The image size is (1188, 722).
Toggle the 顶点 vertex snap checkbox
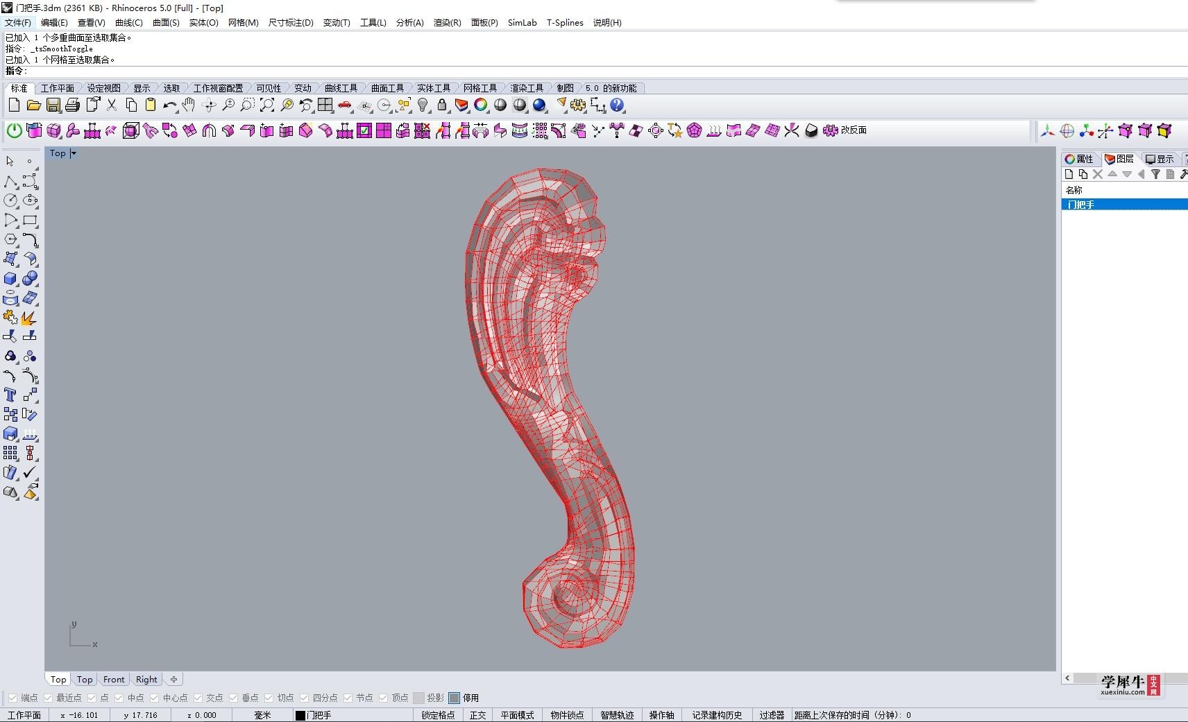[383, 698]
